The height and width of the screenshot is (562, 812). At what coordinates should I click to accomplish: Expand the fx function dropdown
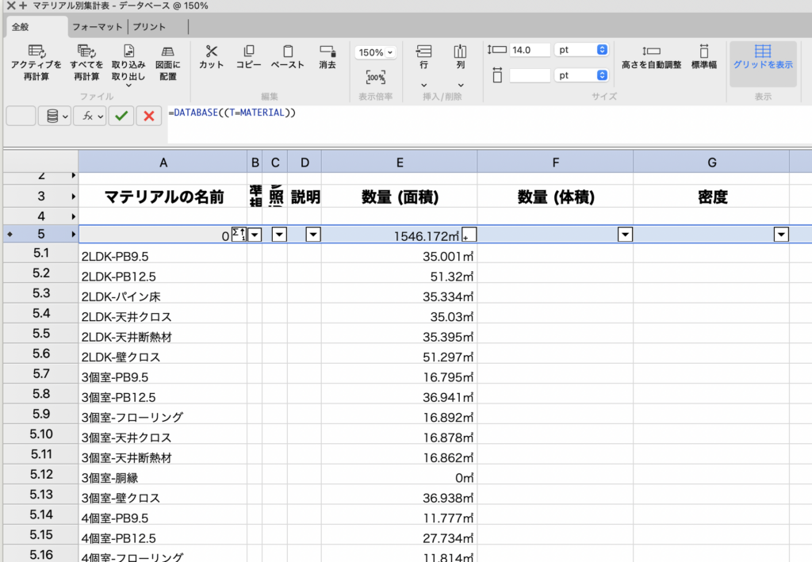[x=90, y=116]
